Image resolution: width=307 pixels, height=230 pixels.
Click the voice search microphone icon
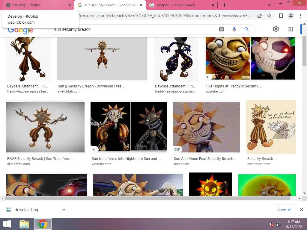click(234, 29)
